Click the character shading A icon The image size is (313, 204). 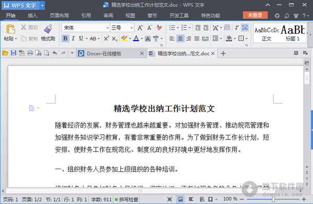pyautogui.click(x=148, y=39)
